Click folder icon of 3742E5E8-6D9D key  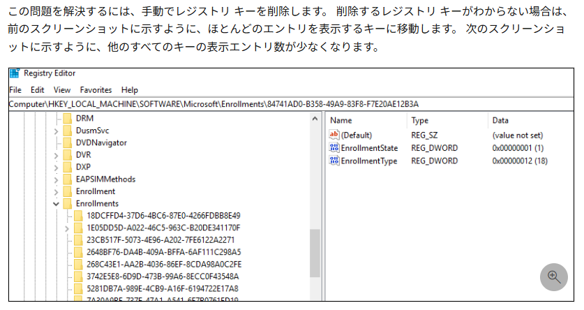coord(78,276)
